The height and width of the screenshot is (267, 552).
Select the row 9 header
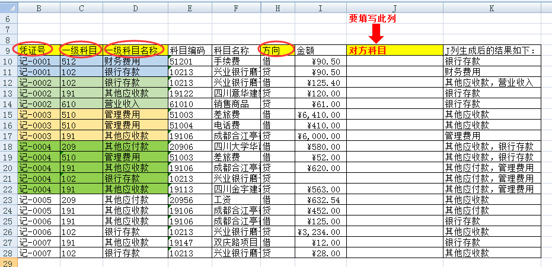[x=8, y=51]
